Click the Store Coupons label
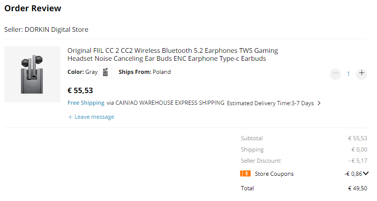The height and width of the screenshot is (201, 377). click(274, 174)
